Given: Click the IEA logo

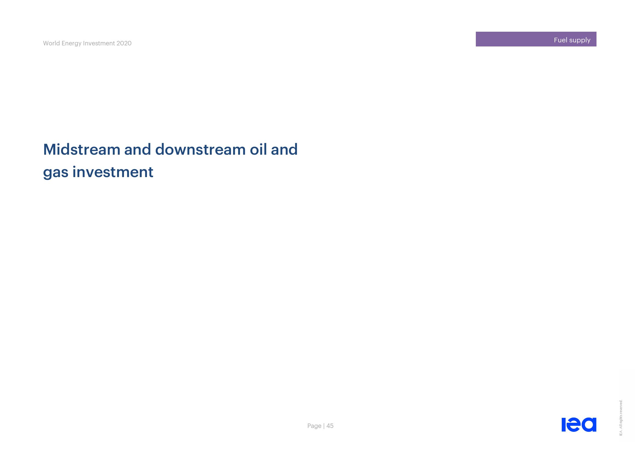Looking at the screenshot, I should 579,424.
